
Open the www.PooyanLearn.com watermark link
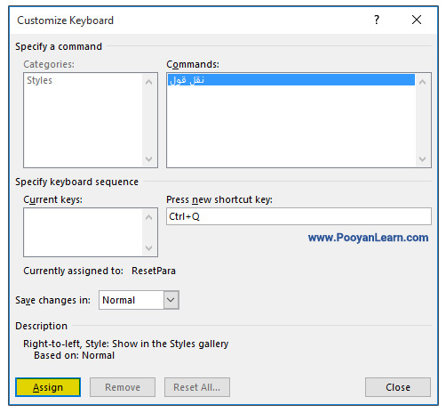tap(368, 238)
